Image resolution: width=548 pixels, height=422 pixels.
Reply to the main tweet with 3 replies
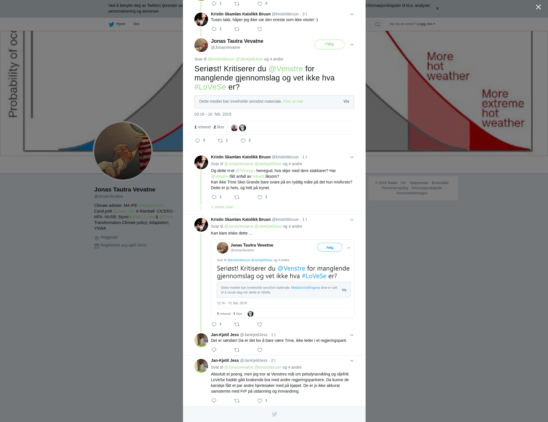198,141
